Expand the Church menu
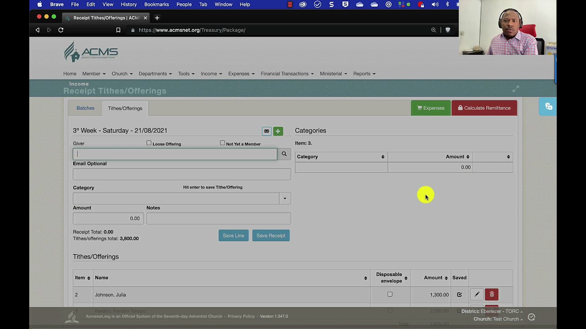 [x=122, y=74]
